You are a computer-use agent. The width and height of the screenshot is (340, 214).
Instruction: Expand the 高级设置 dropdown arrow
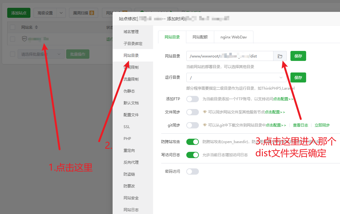(x=61, y=13)
